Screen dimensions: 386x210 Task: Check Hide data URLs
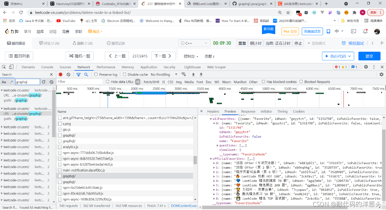click(108, 82)
